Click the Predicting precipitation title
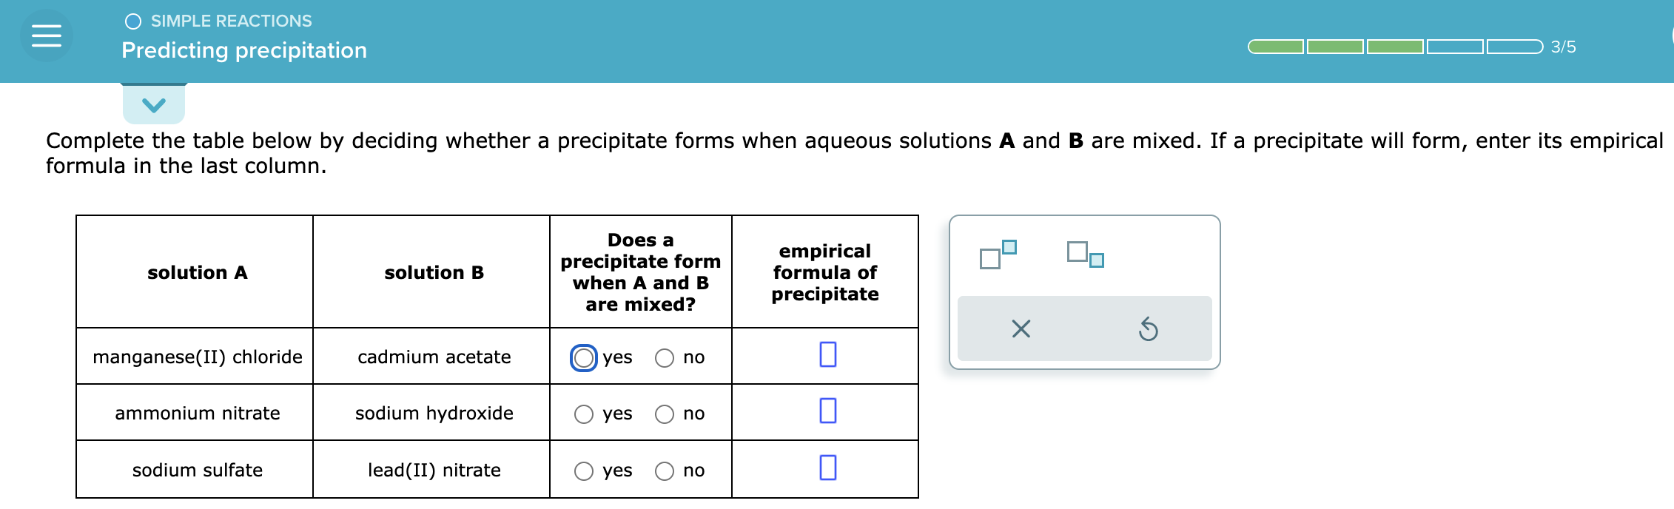This screenshot has width=1674, height=509. tap(244, 50)
